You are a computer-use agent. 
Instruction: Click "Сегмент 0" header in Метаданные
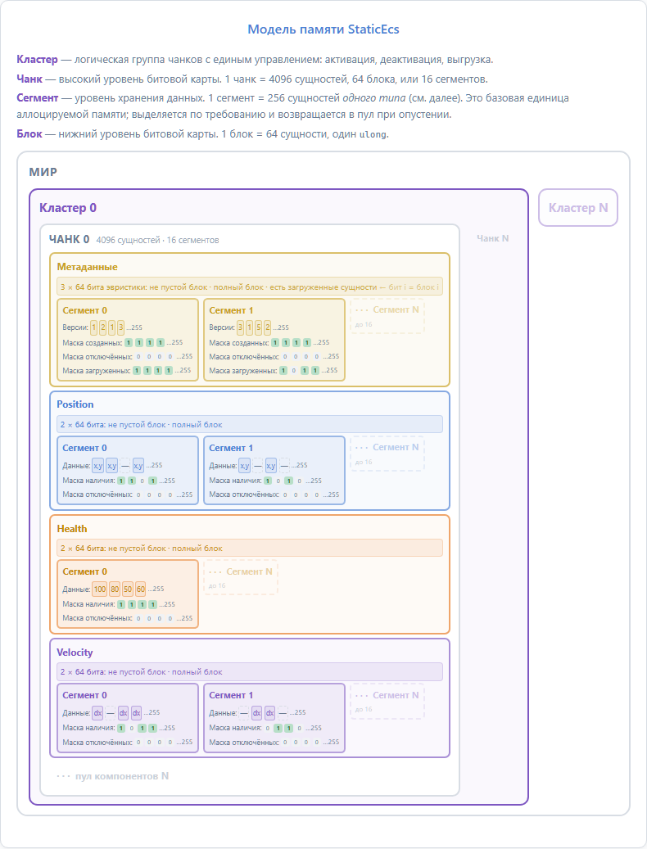[x=84, y=310]
